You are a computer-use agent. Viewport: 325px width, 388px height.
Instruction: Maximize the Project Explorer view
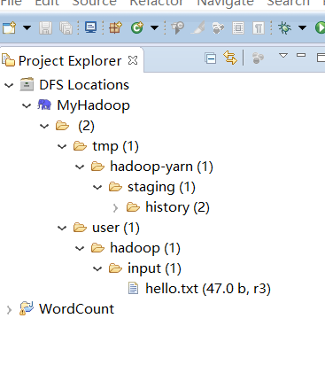pyautogui.click(x=321, y=58)
